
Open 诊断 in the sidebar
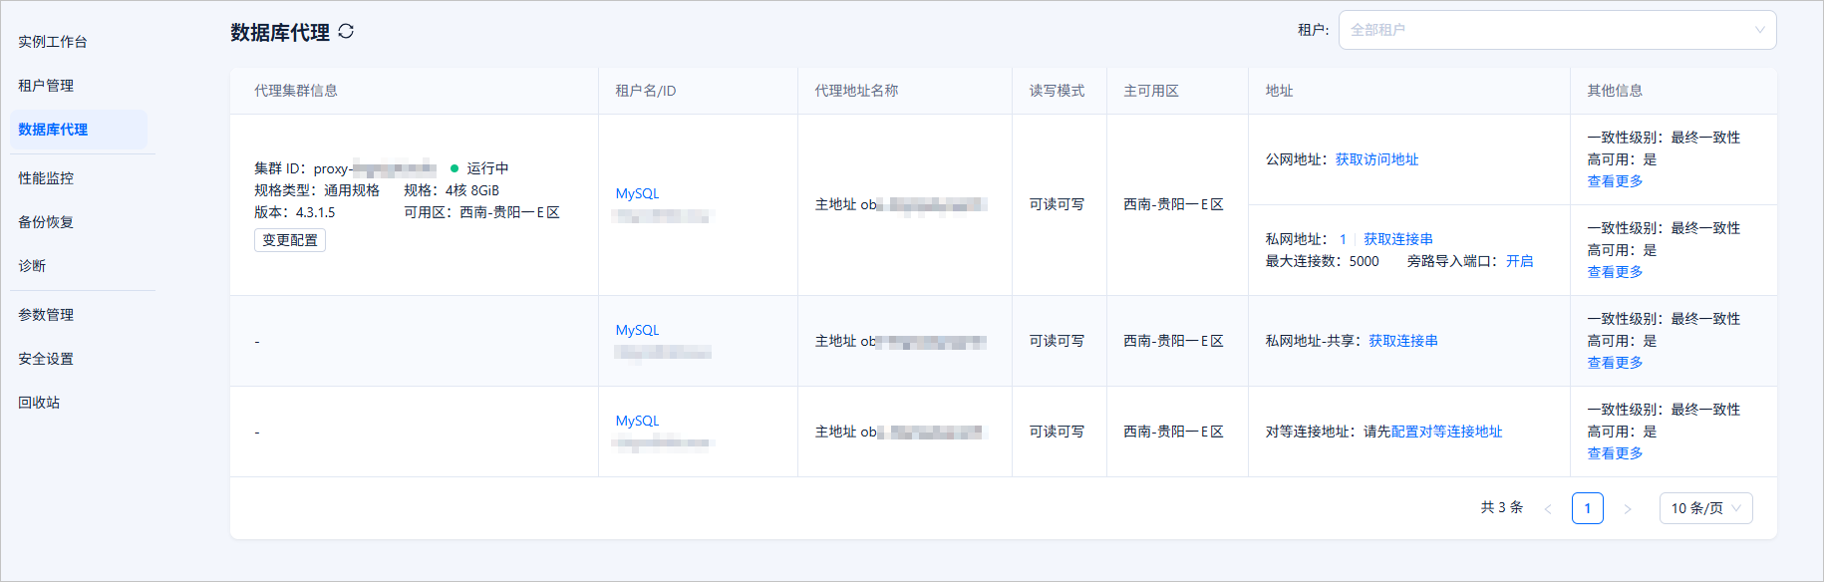32,266
